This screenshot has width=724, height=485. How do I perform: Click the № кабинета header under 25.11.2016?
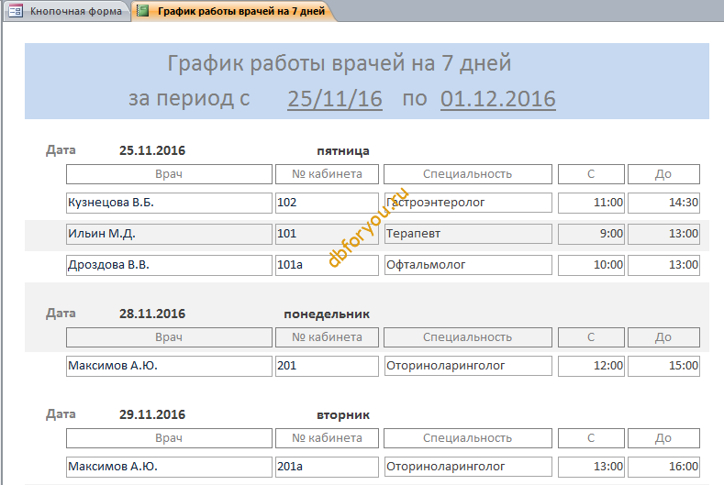tap(327, 174)
